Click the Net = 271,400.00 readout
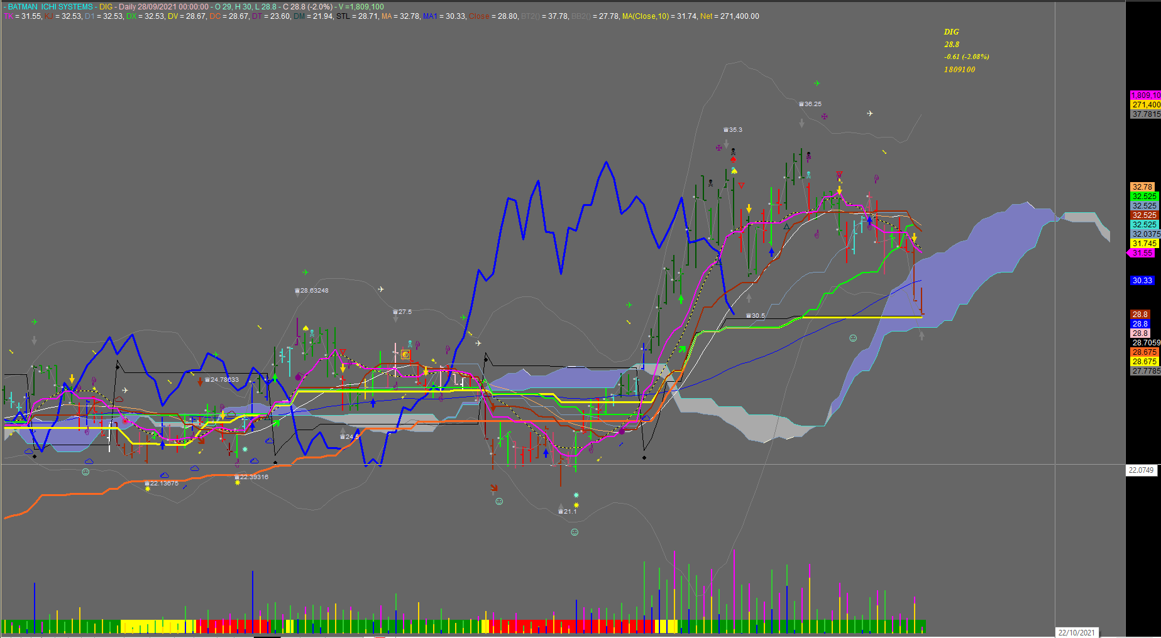This screenshot has height=638, width=1161. tap(730, 16)
